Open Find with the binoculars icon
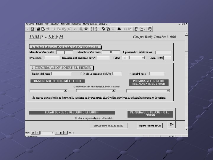 tap(119, 29)
